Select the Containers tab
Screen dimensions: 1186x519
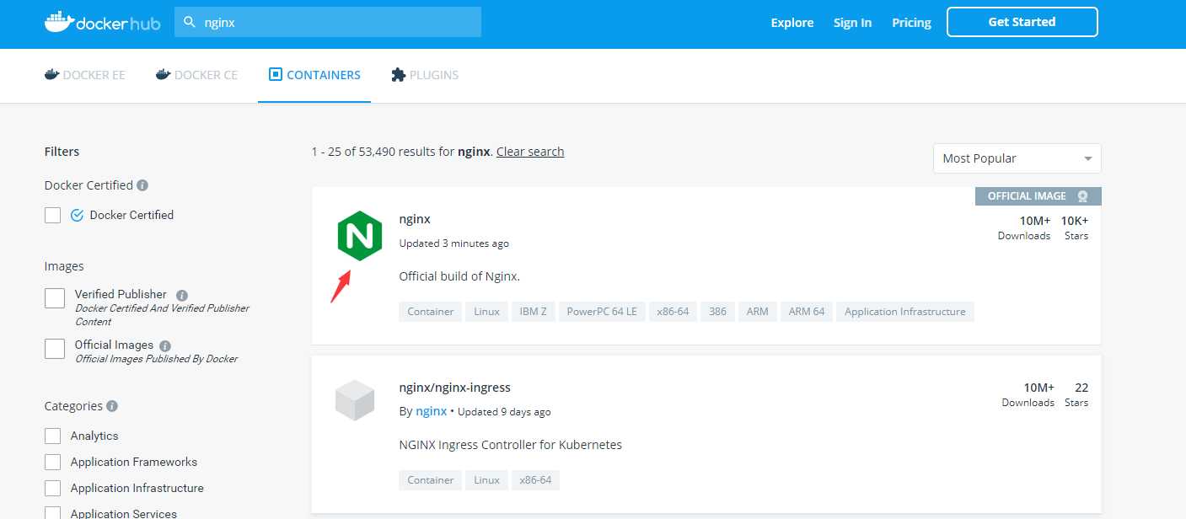[314, 75]
